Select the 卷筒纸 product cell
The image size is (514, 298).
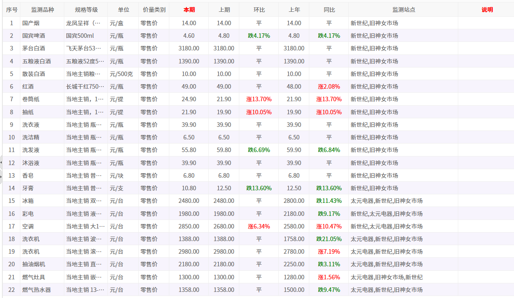[42, 99]
